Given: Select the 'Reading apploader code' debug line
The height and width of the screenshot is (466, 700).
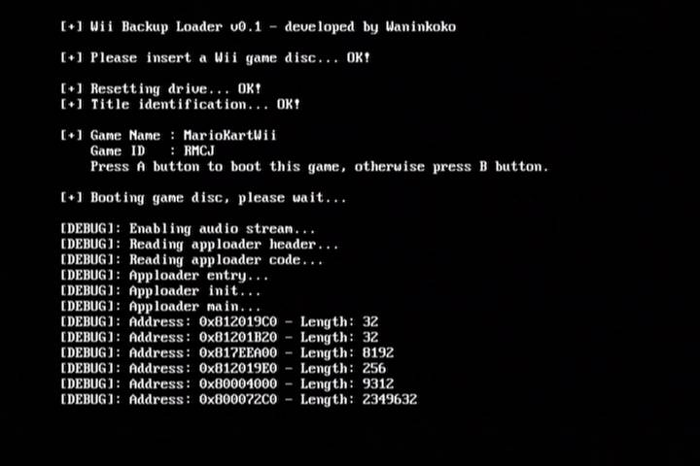Looking at the screenshot, I should [192, 259].
